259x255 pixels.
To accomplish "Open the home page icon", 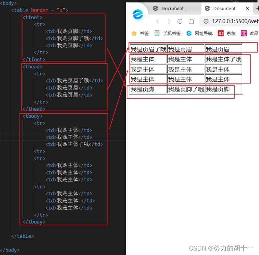I will coord(191,21).
